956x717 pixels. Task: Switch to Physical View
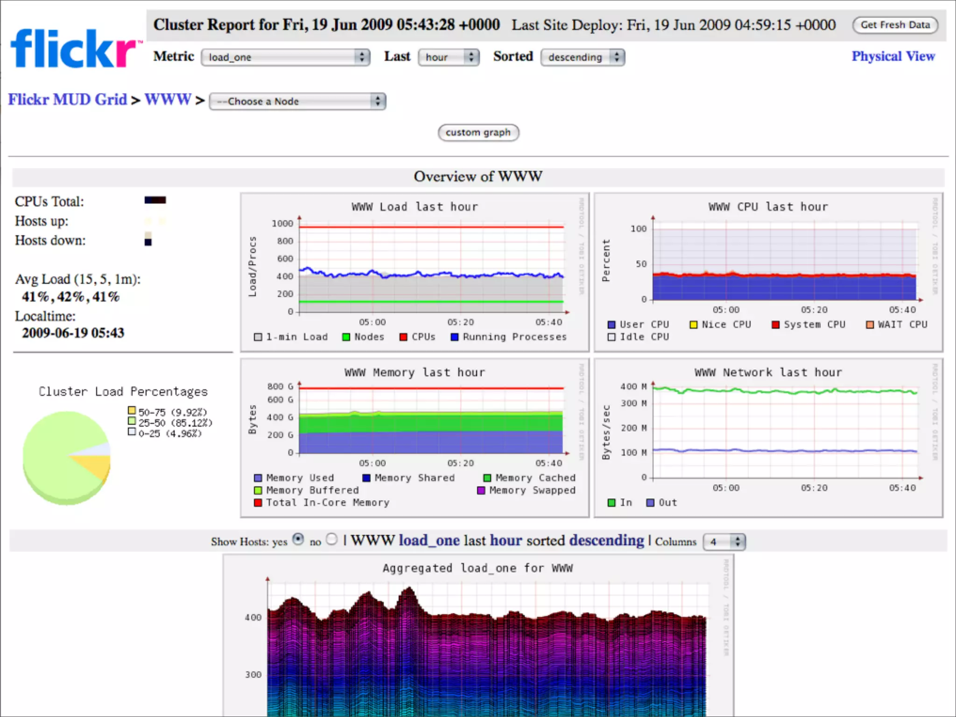(x=893, y=56)
